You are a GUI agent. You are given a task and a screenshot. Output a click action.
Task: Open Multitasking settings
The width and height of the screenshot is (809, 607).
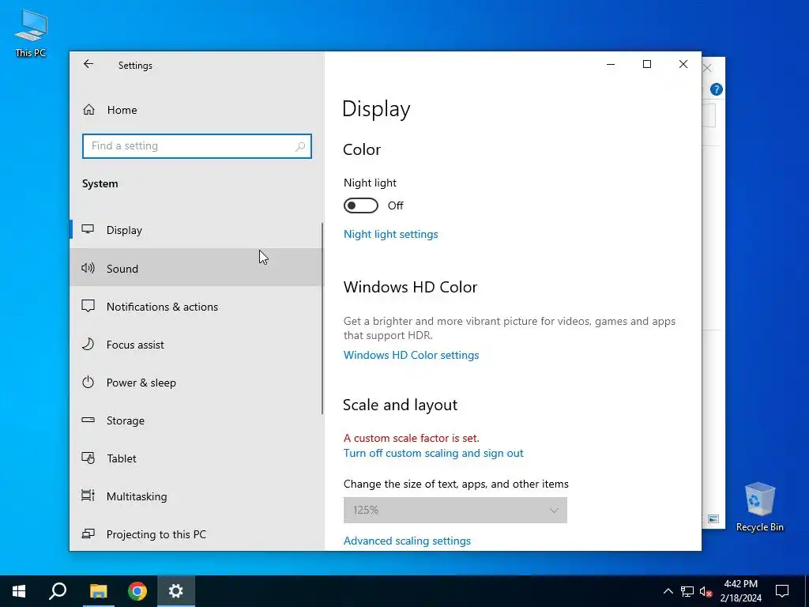[197, 496]
